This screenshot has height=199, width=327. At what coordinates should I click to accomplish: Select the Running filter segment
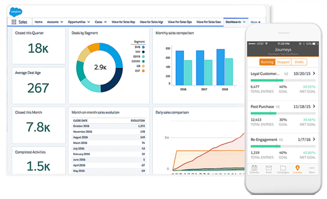pos(267,62)
